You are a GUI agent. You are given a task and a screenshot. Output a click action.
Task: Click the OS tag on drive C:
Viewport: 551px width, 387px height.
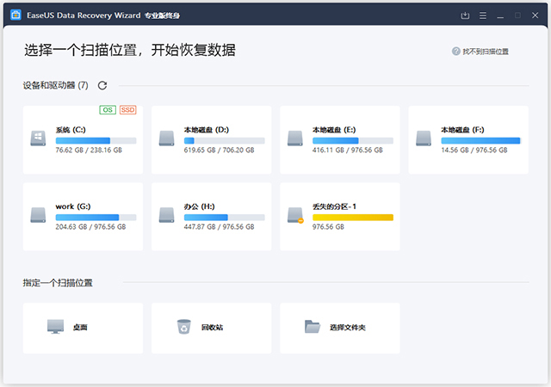tap(108, 110)
